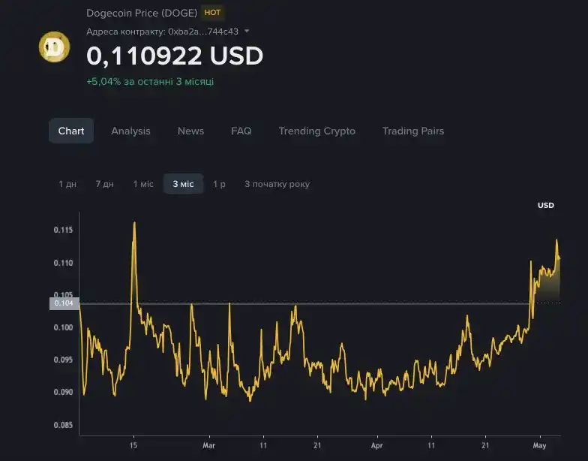Viewport: 588px width, 461px height.
Task: Click the 0.110 y-axis label
Action: coord(63,263)
